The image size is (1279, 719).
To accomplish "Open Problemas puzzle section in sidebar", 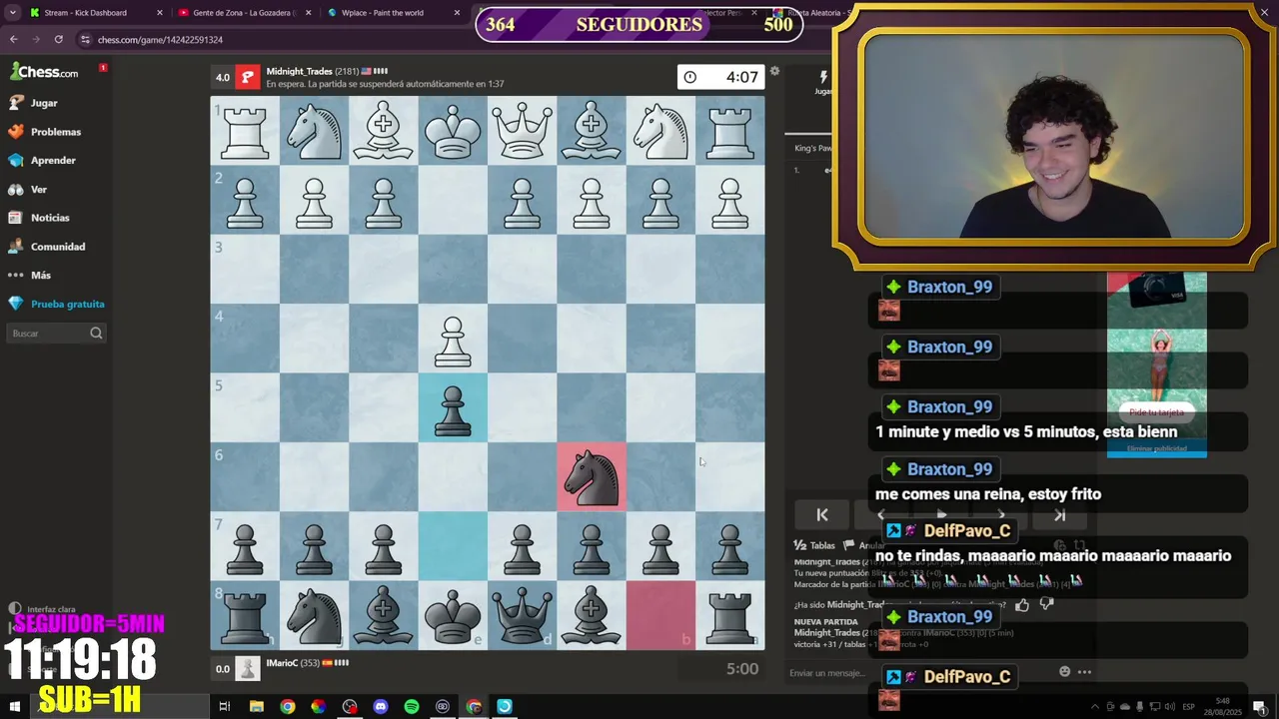I will (45, 132).
